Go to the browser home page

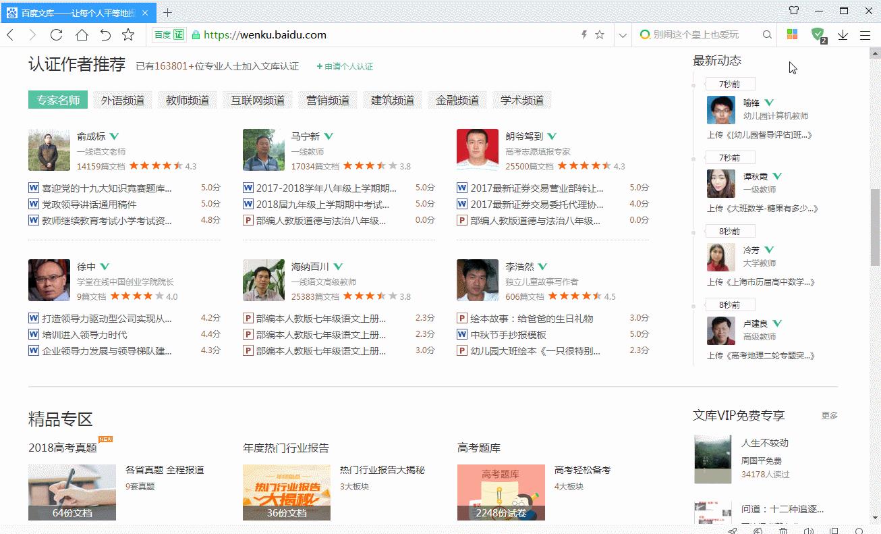click(82, 35)
